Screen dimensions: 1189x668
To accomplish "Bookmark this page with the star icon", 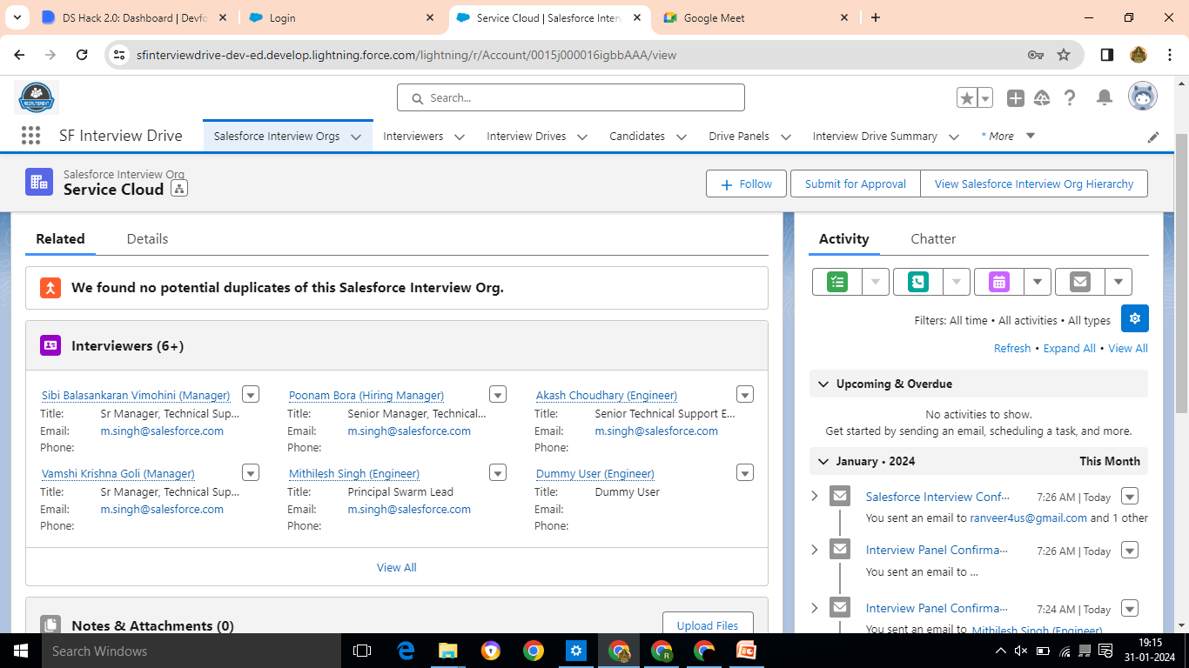I will coord(1063,55).
